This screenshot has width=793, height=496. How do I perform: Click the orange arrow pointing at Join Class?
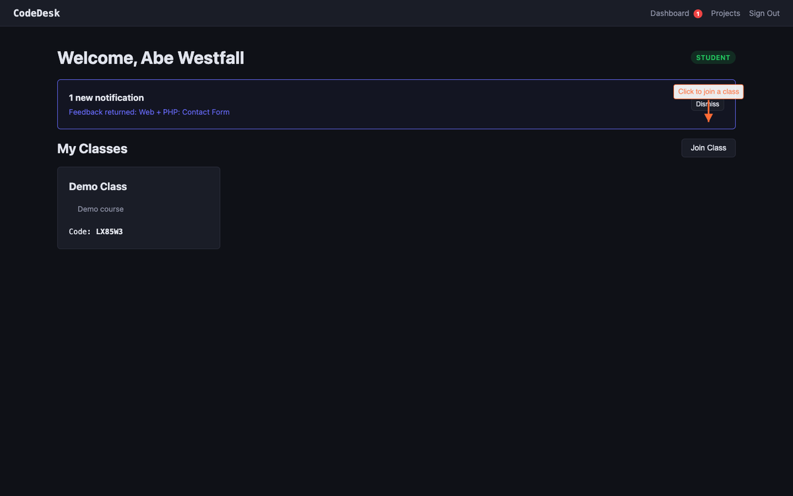click(x=708, y=116)
